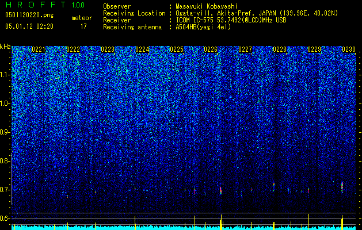
Task: Click the Receiver label
Action: (117, 20)
